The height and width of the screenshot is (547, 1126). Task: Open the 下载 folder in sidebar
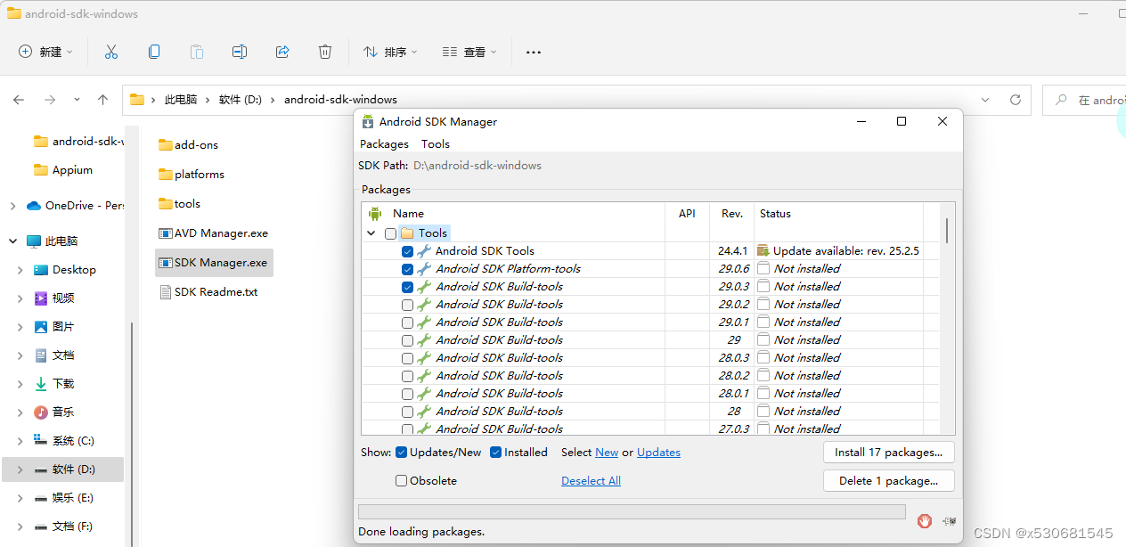click(53, 383)
